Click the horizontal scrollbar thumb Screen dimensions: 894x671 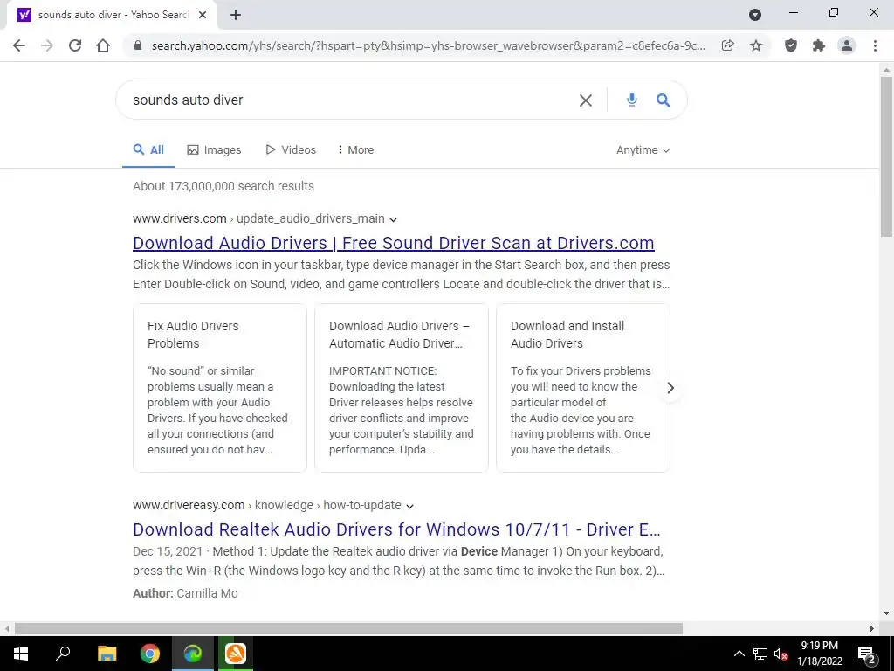[348, 629]
